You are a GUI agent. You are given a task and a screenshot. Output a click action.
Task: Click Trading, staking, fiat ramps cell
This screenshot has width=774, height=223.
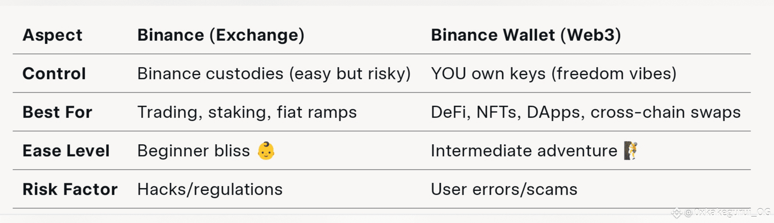247,113
